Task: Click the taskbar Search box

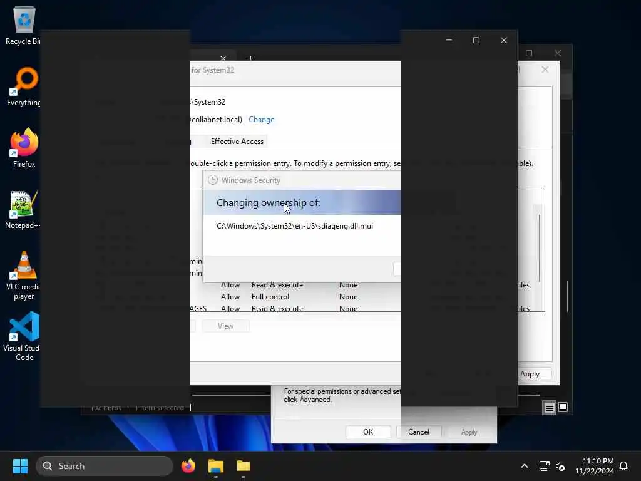Action: pos(105,466)
